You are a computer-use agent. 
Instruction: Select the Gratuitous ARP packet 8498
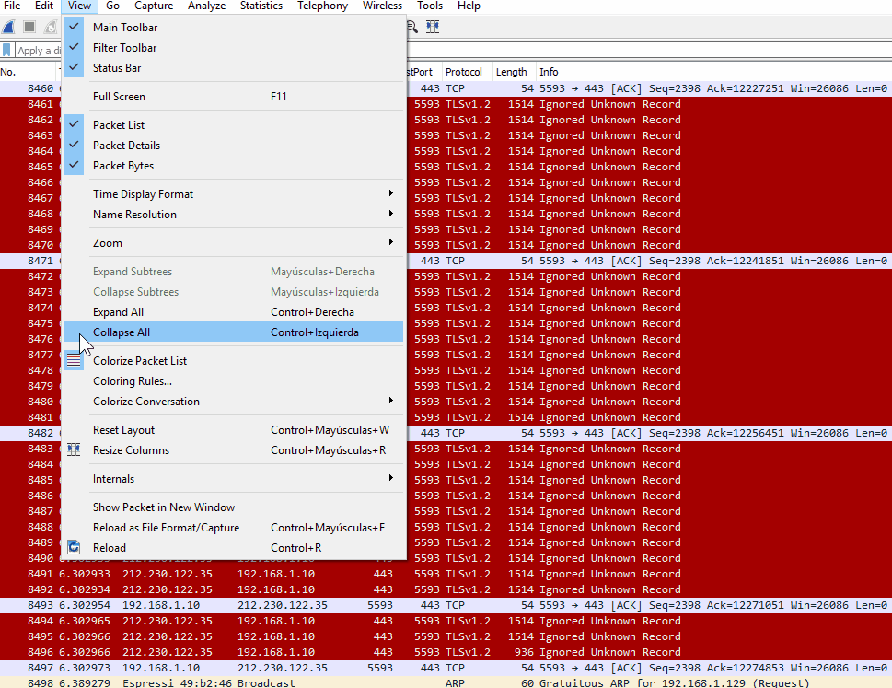(x=446, y=682)
